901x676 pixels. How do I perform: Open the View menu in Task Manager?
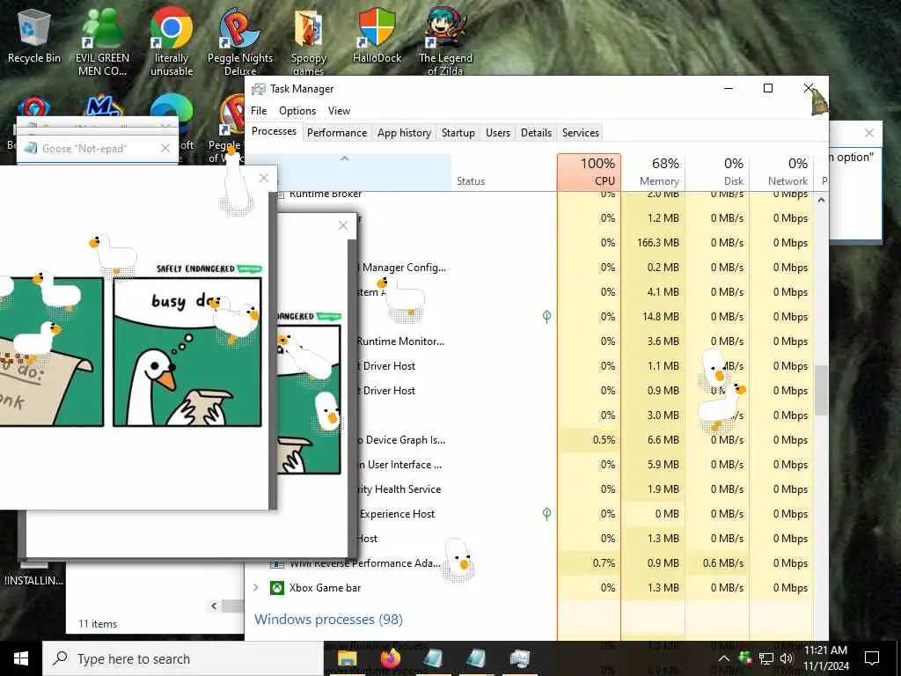[339, 110]
